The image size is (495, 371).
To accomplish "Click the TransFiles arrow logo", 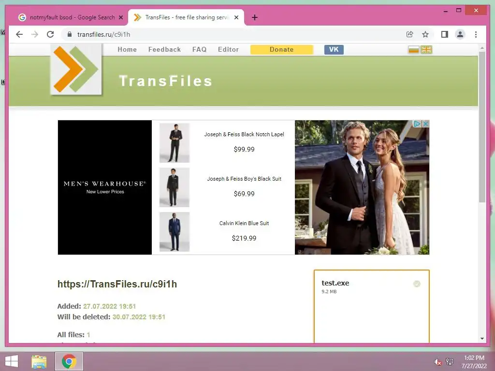I will [76, 69].
